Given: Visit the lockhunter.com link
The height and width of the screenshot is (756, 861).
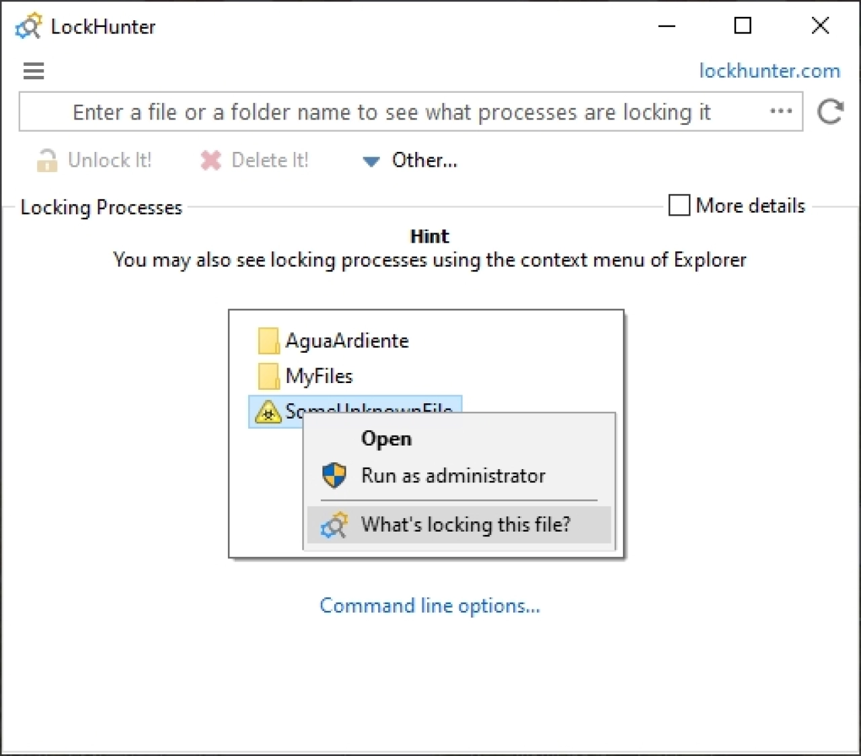Looking at the screenshot, I should 770,71.
